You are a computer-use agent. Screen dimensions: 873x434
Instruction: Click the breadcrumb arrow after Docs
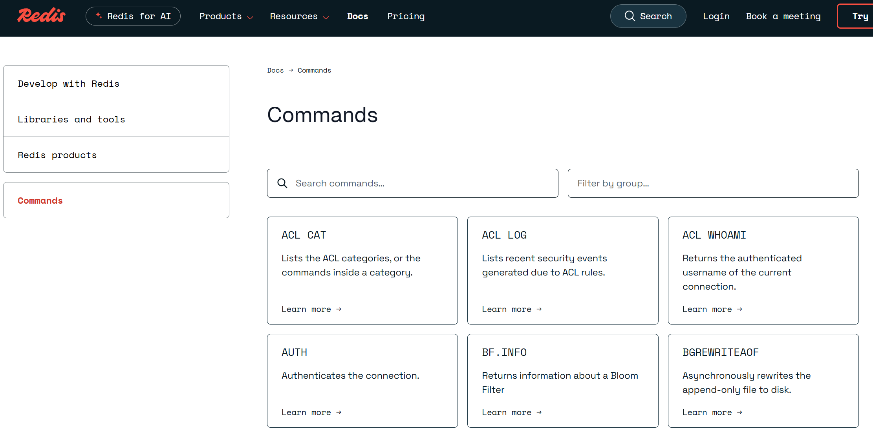tap(291, 70)
